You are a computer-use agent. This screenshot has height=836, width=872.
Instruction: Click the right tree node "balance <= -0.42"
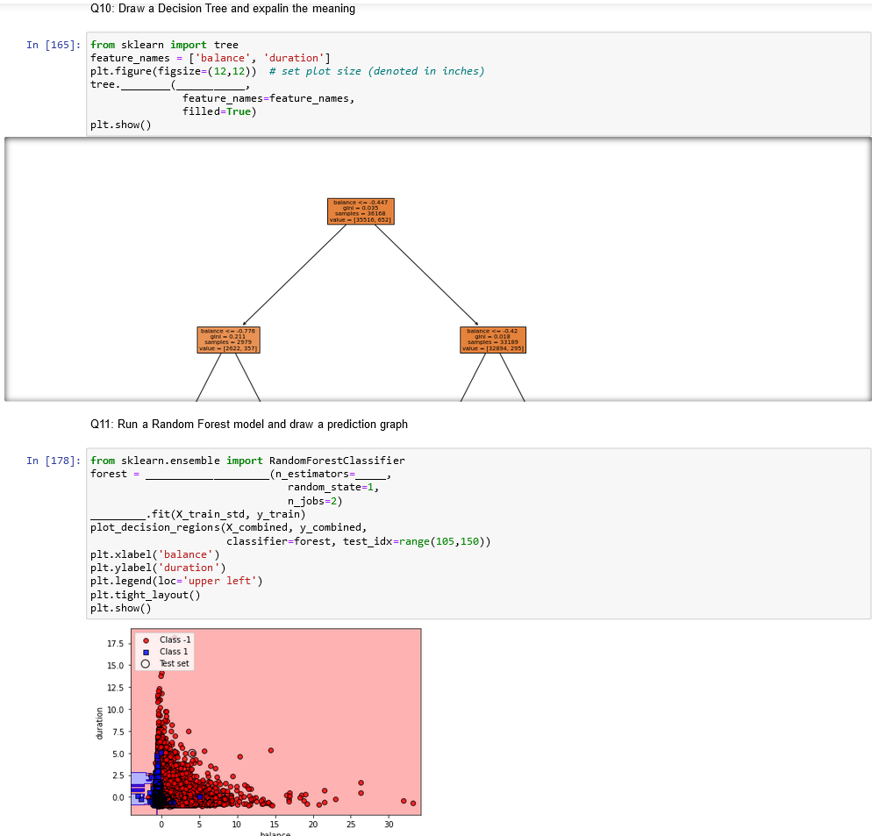(x=492, y=339)
